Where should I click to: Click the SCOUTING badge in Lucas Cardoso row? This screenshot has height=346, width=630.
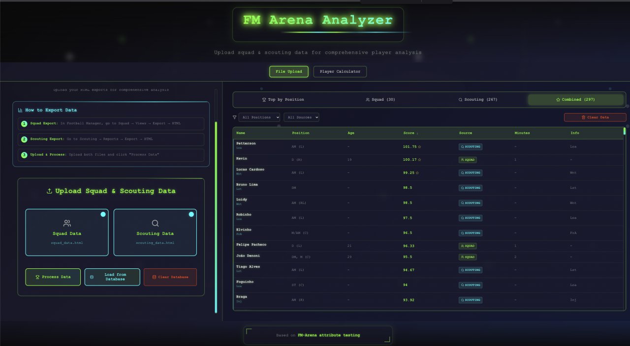[471, 173]
